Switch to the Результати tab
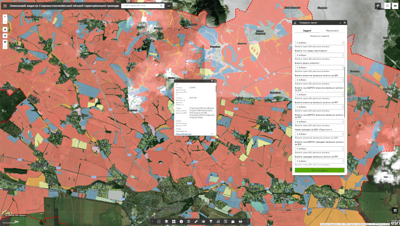This screenshot has height=226, width=400. click(x=332, y=30)
